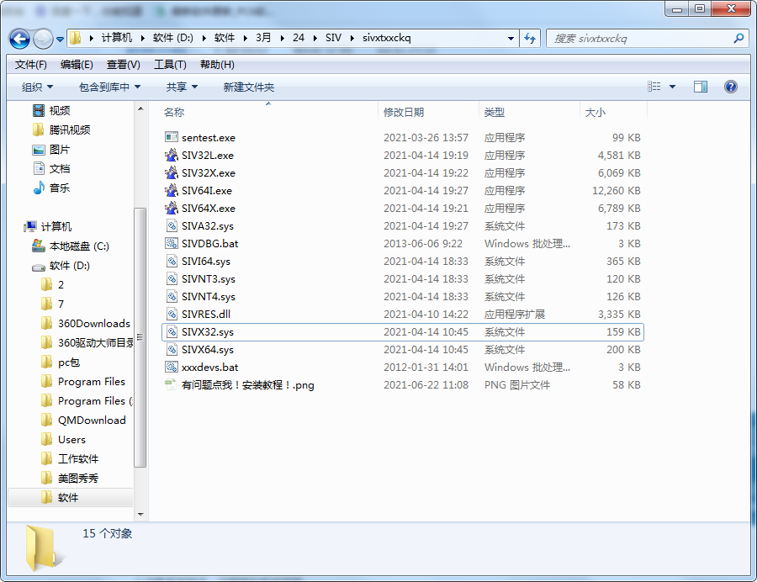Click the SIVDBG.bat batch file icon
Image resolution: width=757 pixels, height=582 pixels.
(x=172, y=244)
